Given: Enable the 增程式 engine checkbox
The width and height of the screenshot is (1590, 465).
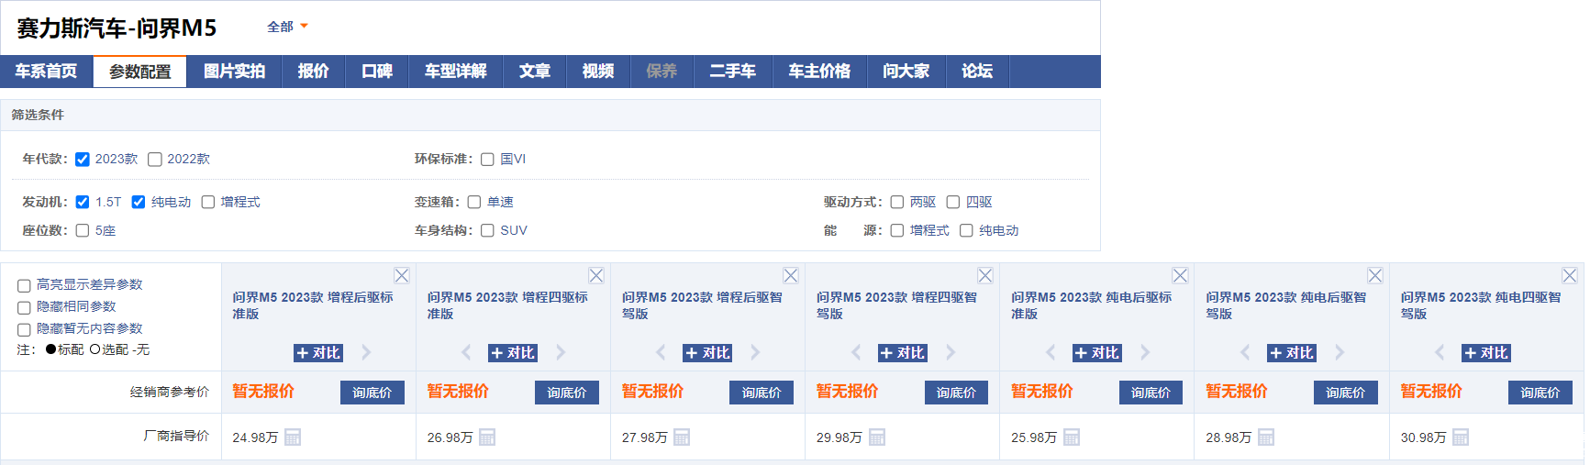Looking at the screenshot, I should (x=208, y=202).
